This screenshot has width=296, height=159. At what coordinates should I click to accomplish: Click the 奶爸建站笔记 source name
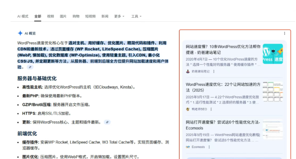click(201, 72)
